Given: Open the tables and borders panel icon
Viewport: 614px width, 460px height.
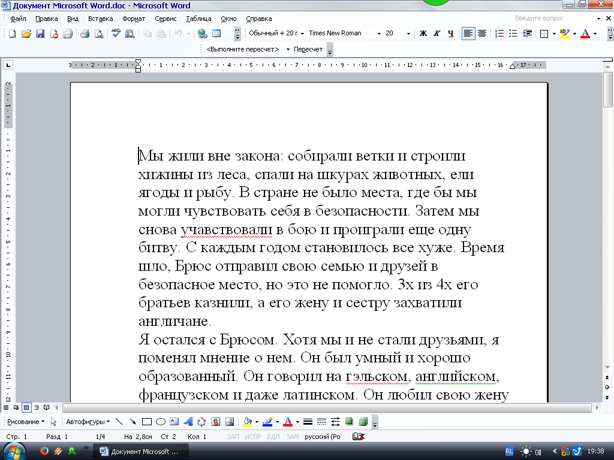Looking at the screenshot, I should [216, 34].
